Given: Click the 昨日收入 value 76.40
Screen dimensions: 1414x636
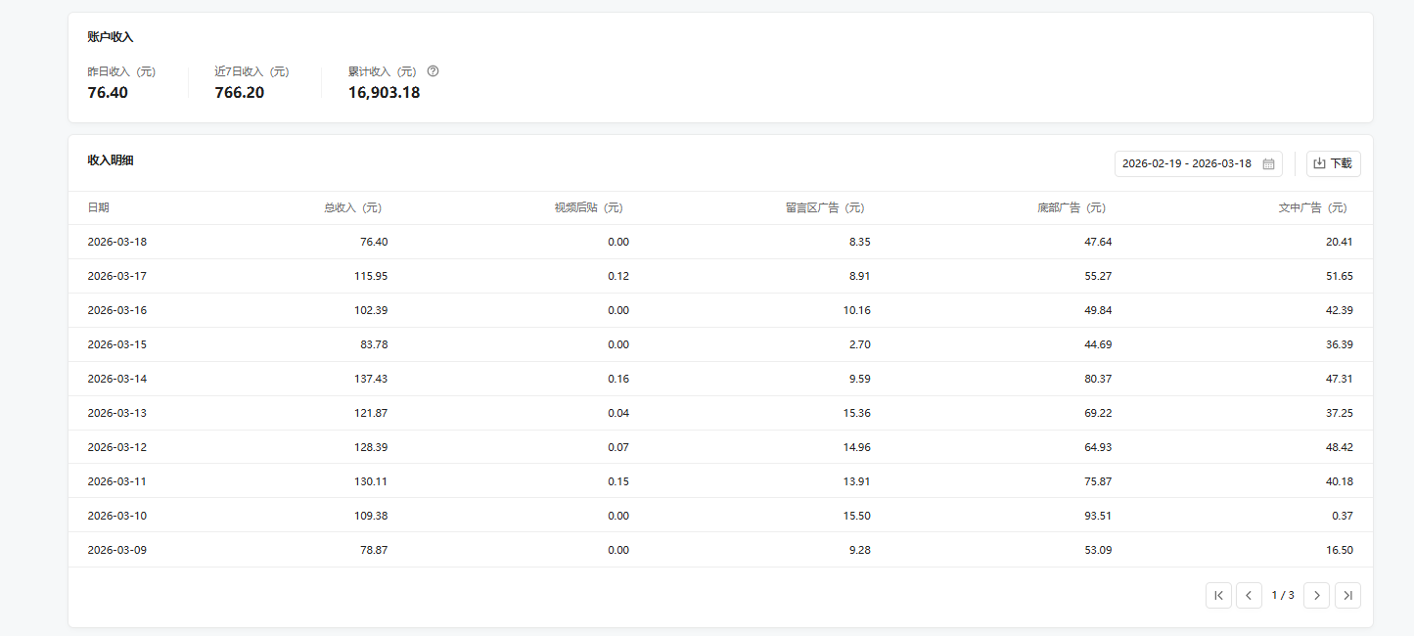Looking at the screenshot, I should [108, 93].
